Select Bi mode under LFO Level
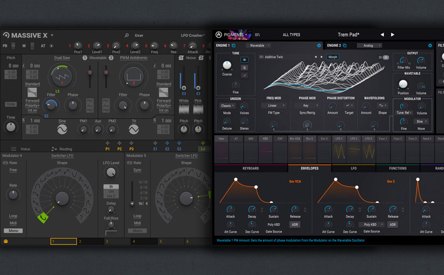Screen dimensions: 444x275 111,186
